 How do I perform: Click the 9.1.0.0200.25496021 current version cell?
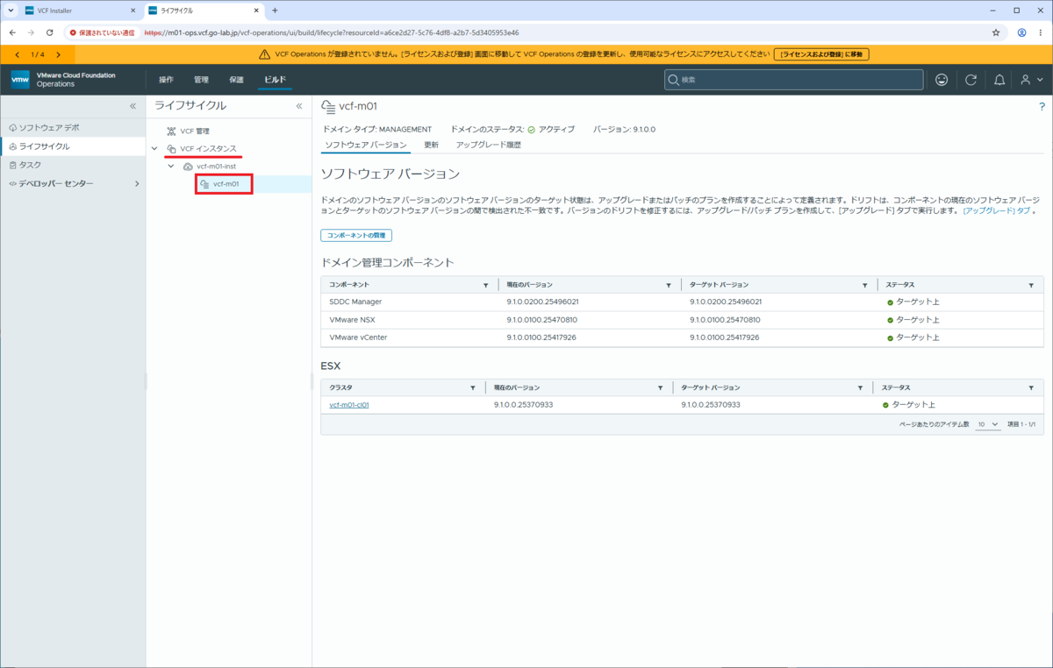tap(542, 302)
